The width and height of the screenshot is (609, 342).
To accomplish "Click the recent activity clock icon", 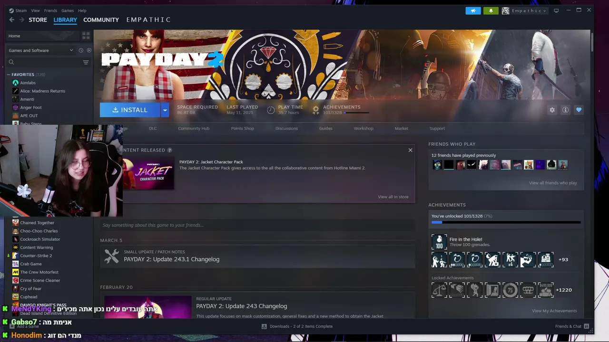I will tap(81, 50).
